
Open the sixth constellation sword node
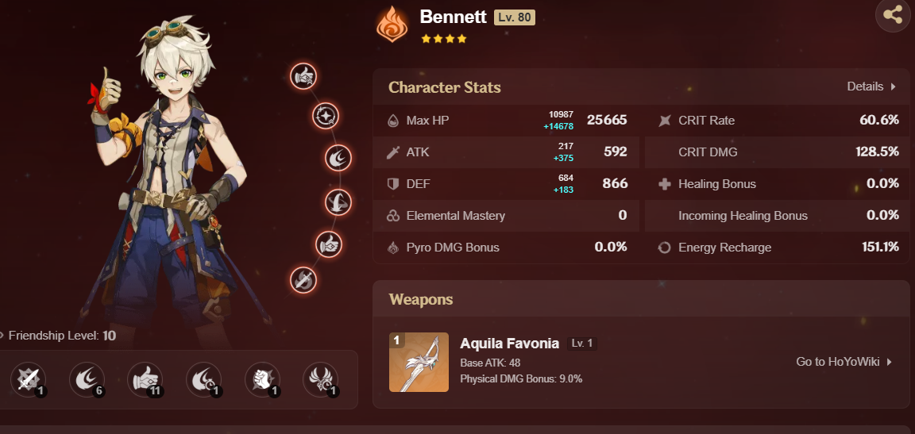[303, 280]
